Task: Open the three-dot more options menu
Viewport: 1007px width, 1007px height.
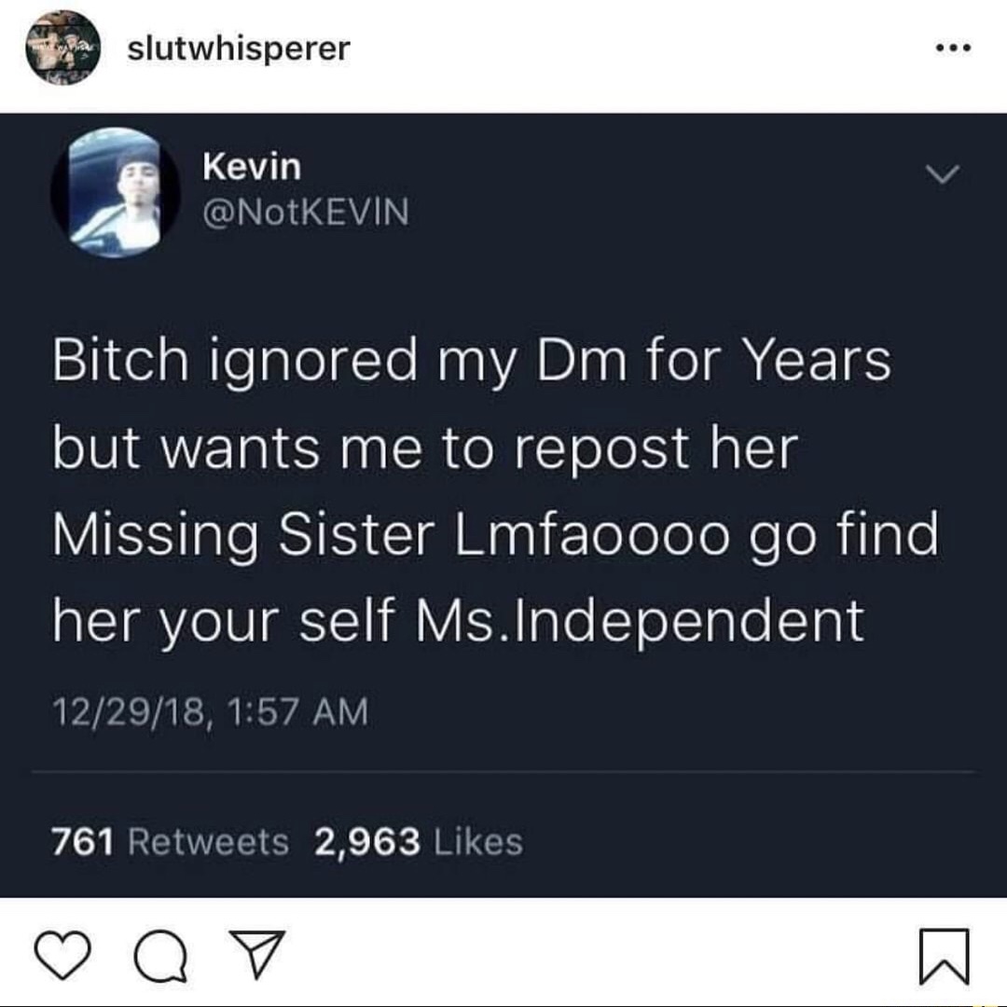Action: tap(953, 48)
